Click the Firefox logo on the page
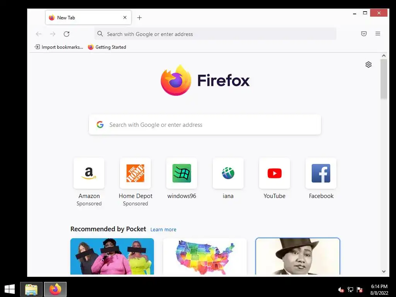Image resolution: width=396 pixels, height=297 pixels. tap(205, 80)
